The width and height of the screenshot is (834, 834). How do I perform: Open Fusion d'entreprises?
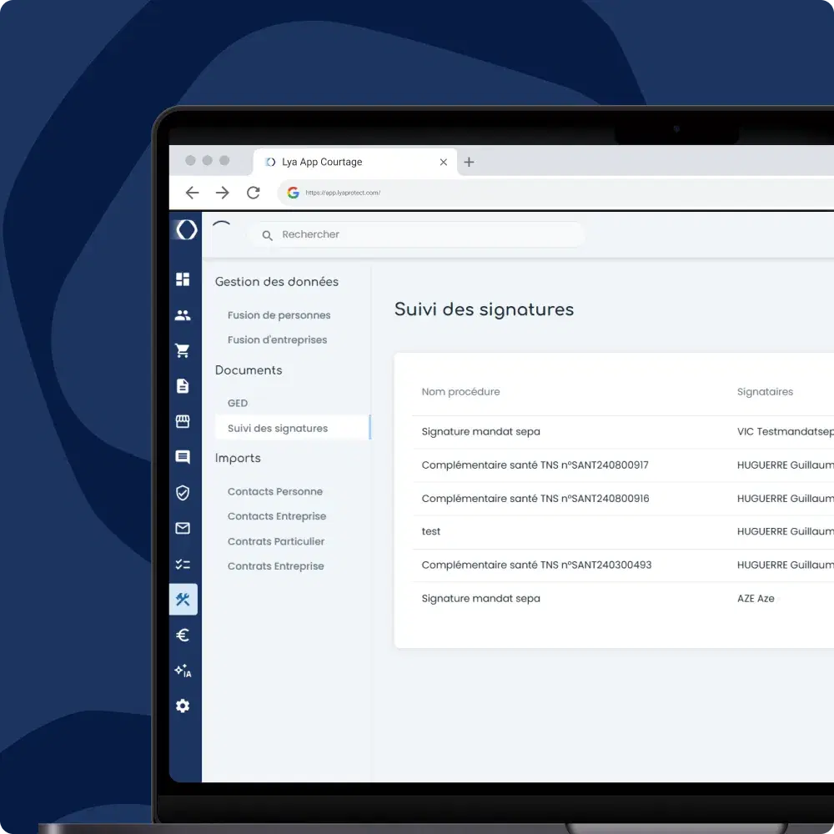(277, 340)
